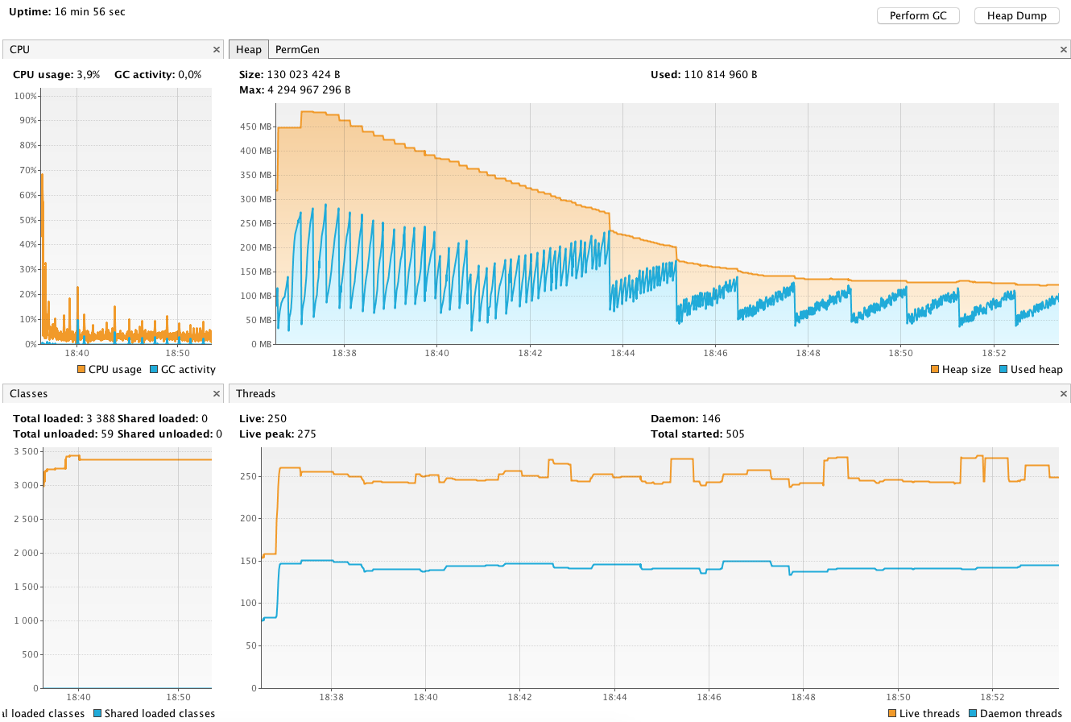Click the 250 label on threads axis
The height and width of the screenshot is (722, 1071).
coord(250,476)
